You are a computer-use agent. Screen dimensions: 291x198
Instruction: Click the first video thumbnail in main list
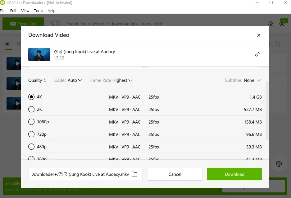click(14, 64)
